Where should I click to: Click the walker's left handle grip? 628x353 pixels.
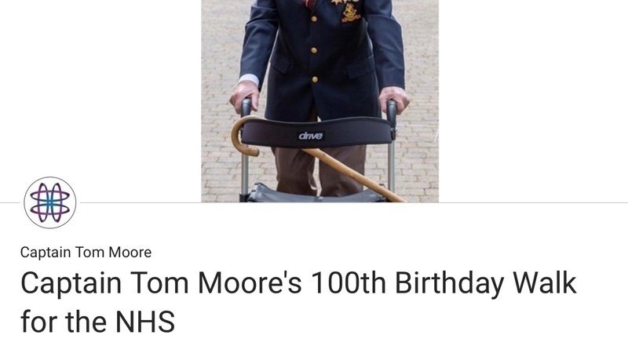[x=246, y=107]
